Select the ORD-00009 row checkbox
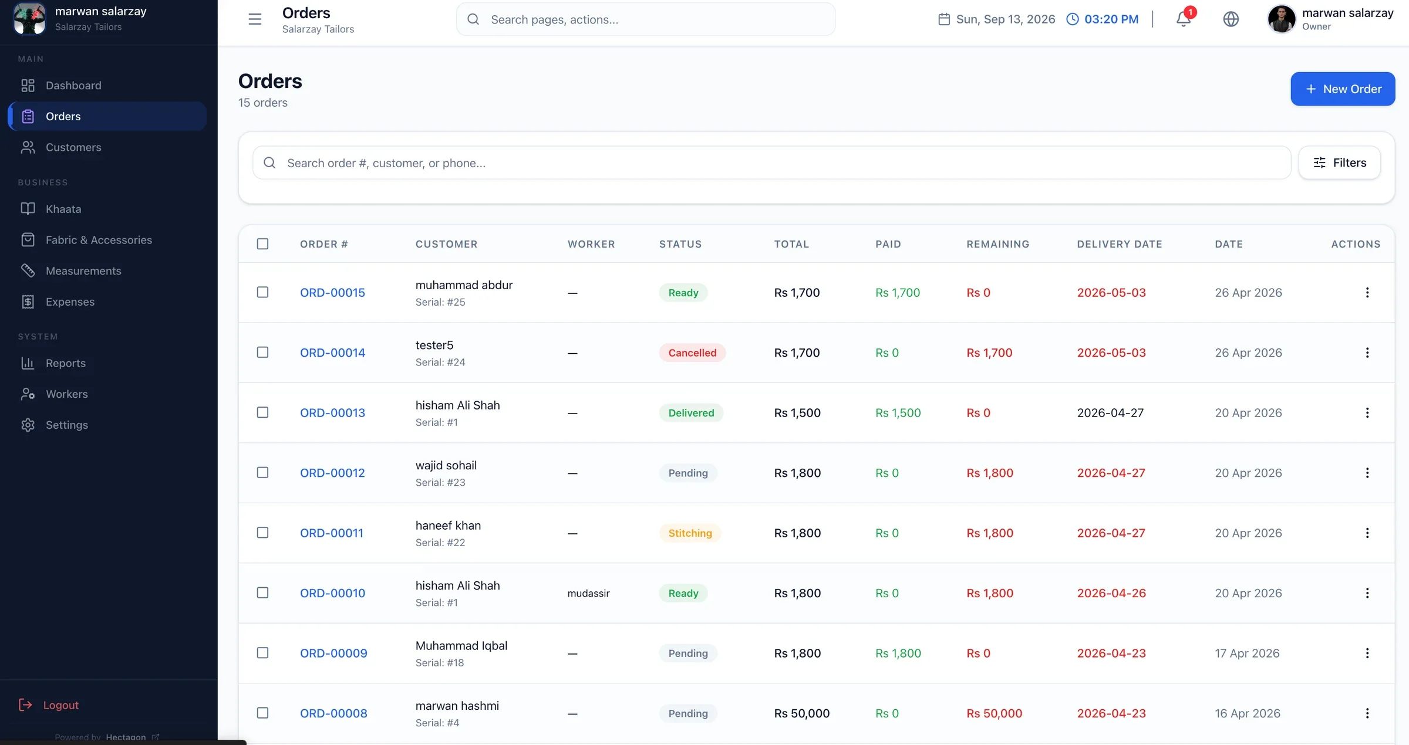This screenshot has height=745, width=1409. pos(262,653)
